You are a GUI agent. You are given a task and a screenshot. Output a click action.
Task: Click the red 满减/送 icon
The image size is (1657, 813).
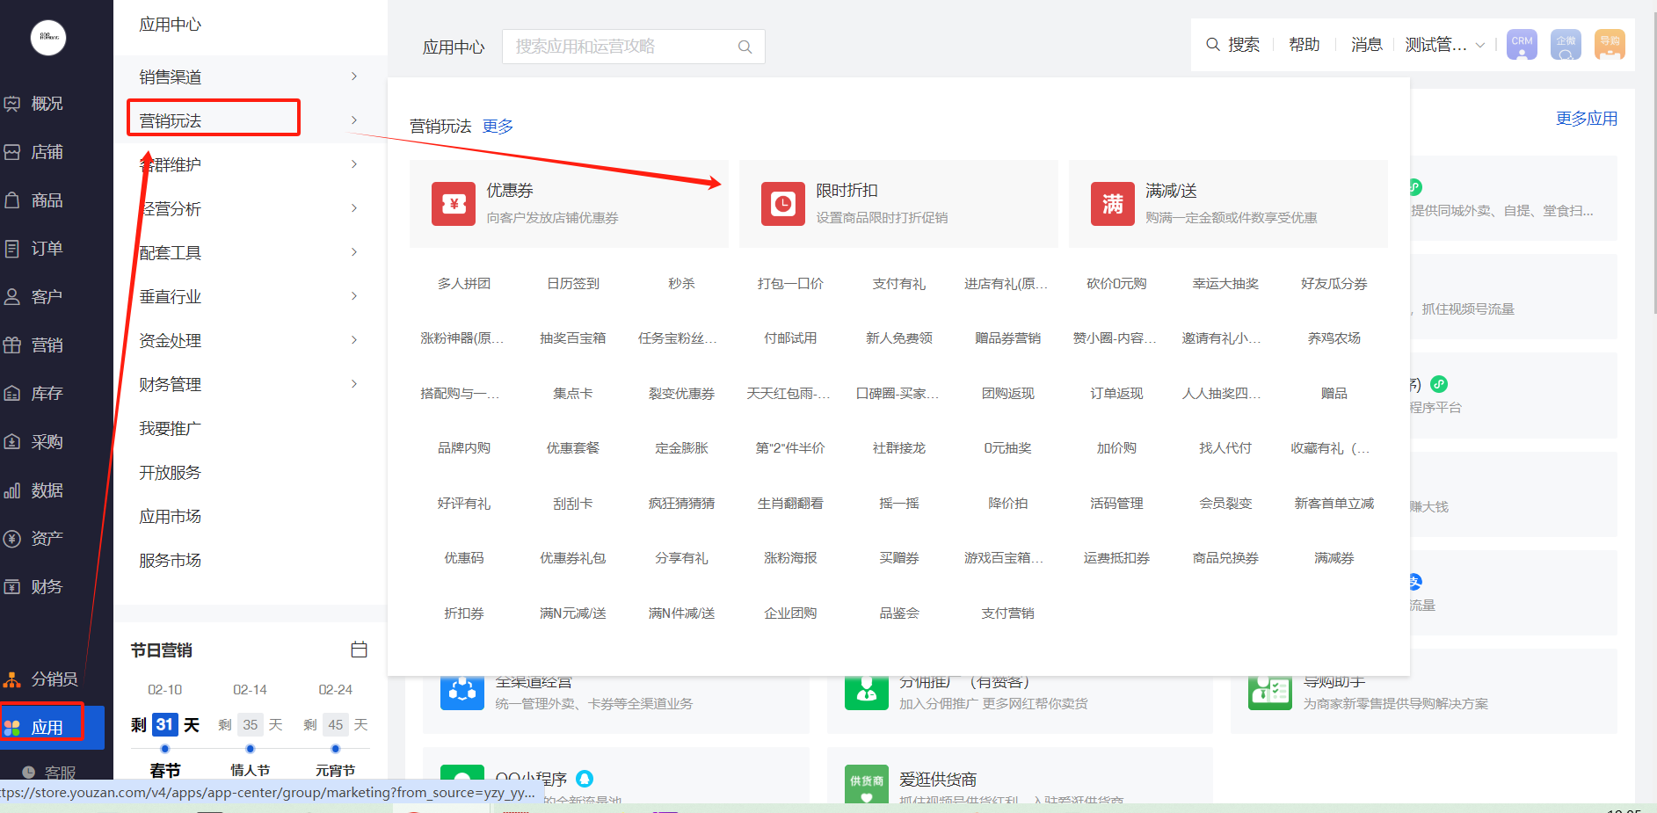pyautogui.click(x=1112, y=204)
